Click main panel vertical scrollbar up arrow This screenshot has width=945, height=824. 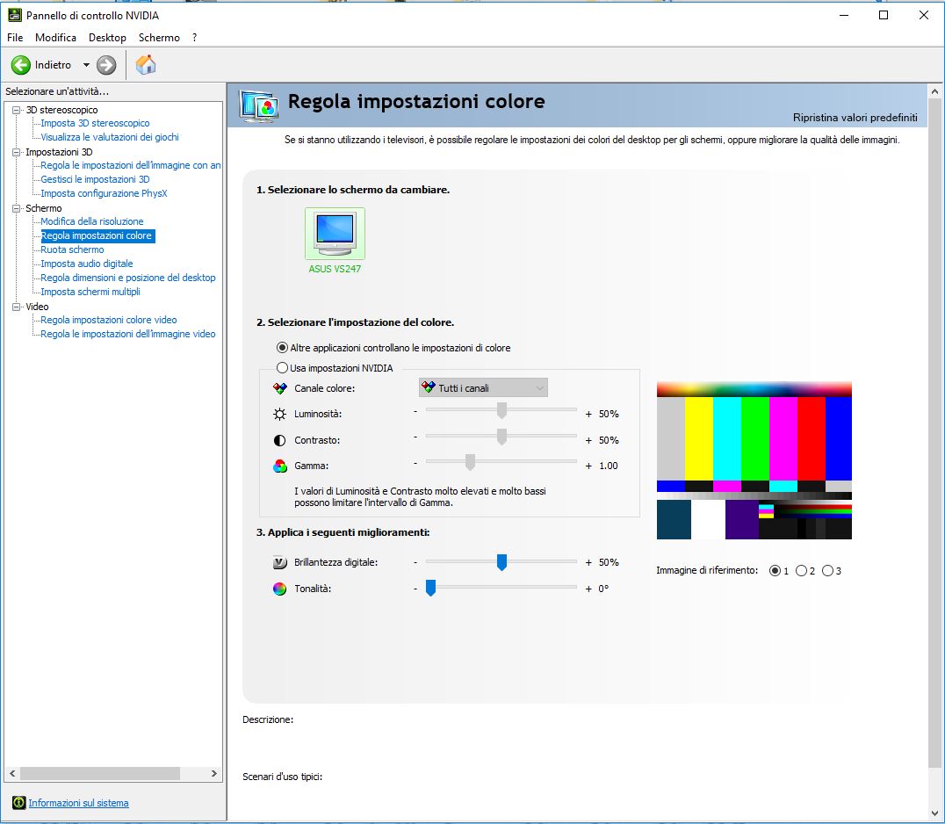[934, 92]
